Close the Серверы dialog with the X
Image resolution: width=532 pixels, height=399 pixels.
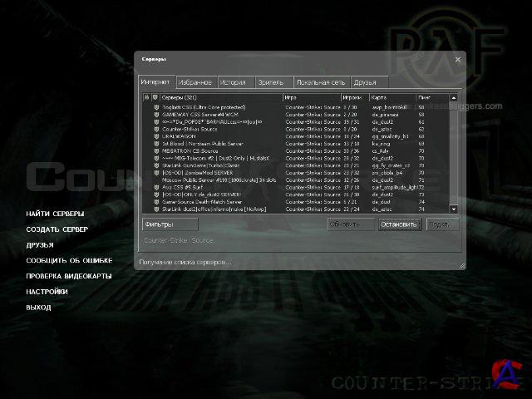coord(457,60)
